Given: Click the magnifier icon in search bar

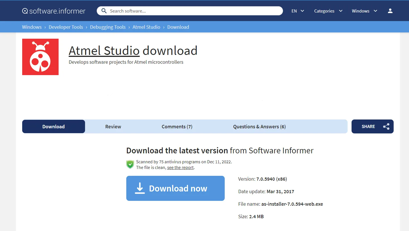Looking at the screenshot, I should [104, 11].
